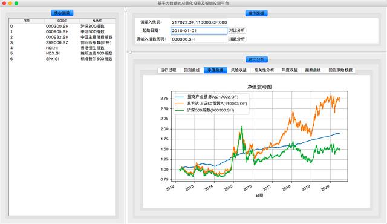
Task: Click the start date field 2010-01-01
Action: (x=199, y=31)
